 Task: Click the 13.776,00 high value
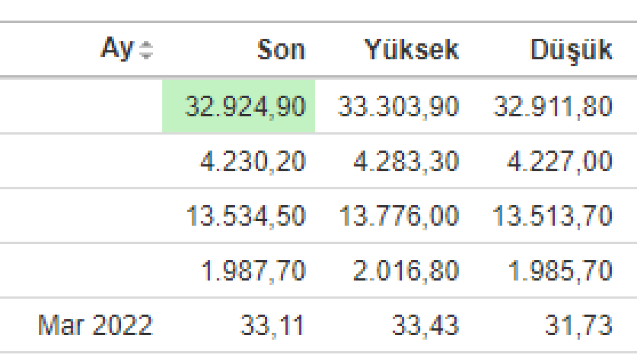tap(398, 217)
